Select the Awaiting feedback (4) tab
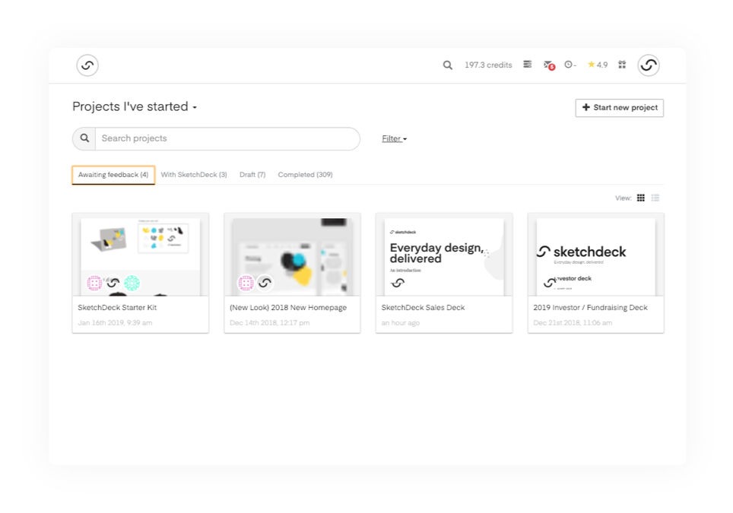Screen dimensions: 733x513 (113, 175)
